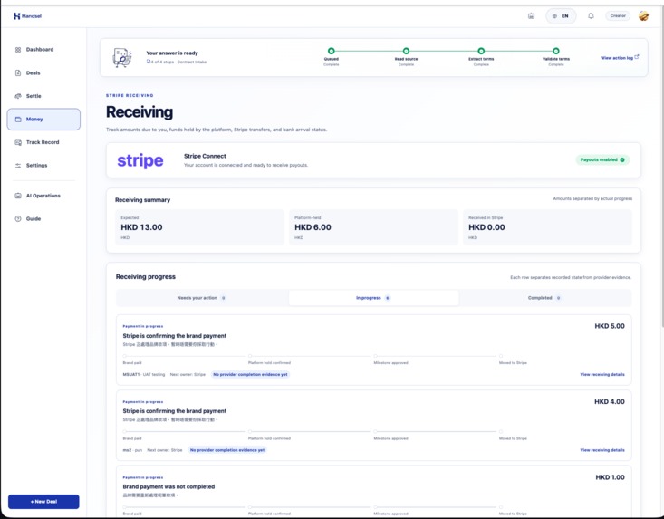
Task: Click Platform hold confirmed marker in HKD 5.00 card
Action: [250, 356]
